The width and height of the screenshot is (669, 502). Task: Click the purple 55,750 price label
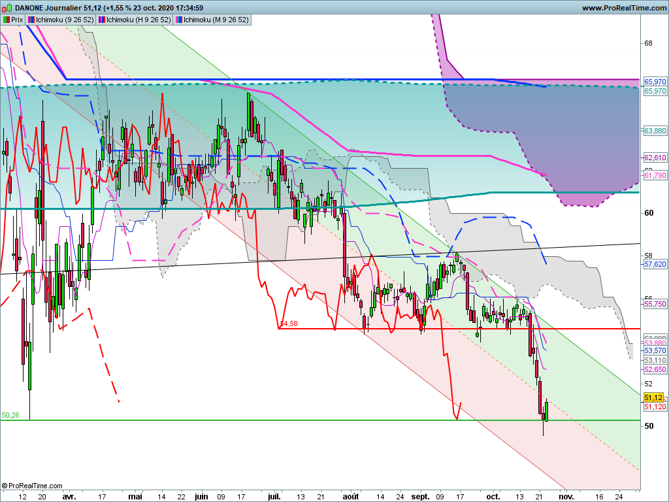tap(655, 304)
